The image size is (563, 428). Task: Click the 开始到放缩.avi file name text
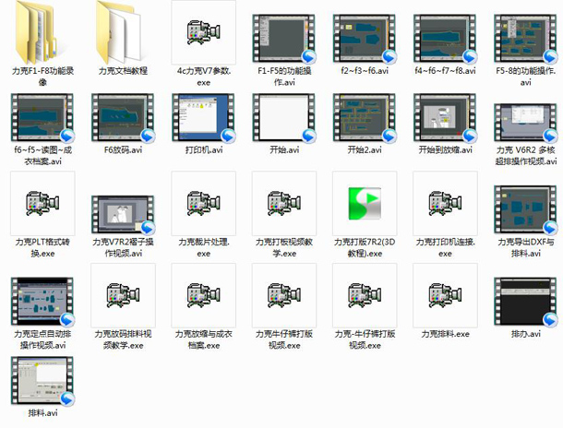(x=445, y=150)
